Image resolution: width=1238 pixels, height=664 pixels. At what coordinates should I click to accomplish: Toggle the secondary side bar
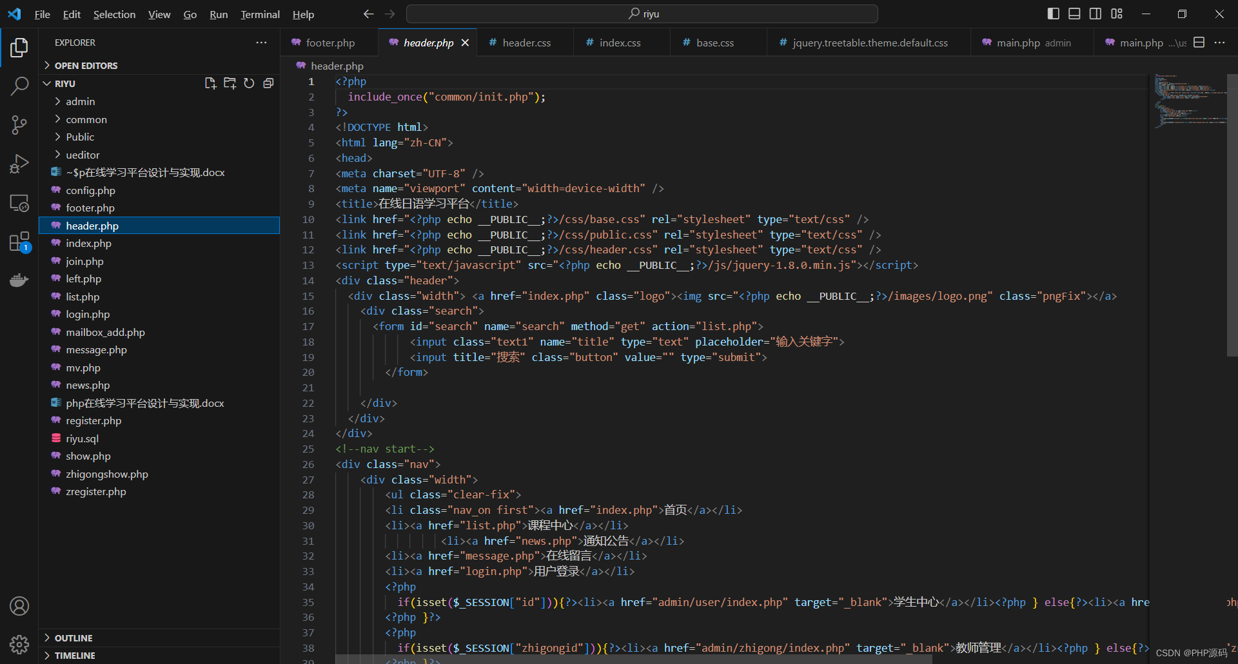(x=1096, y=14)
